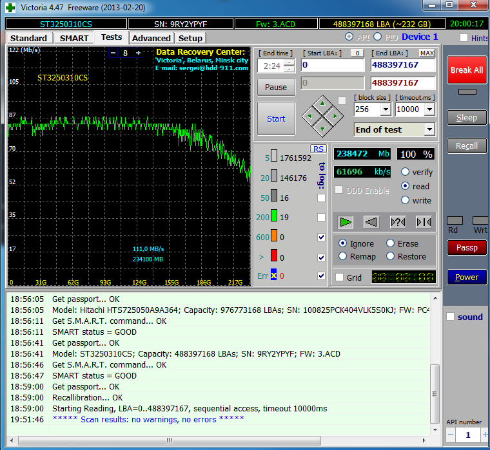
Task: Click the red Break All button
Action: click(x=467, y=70)
